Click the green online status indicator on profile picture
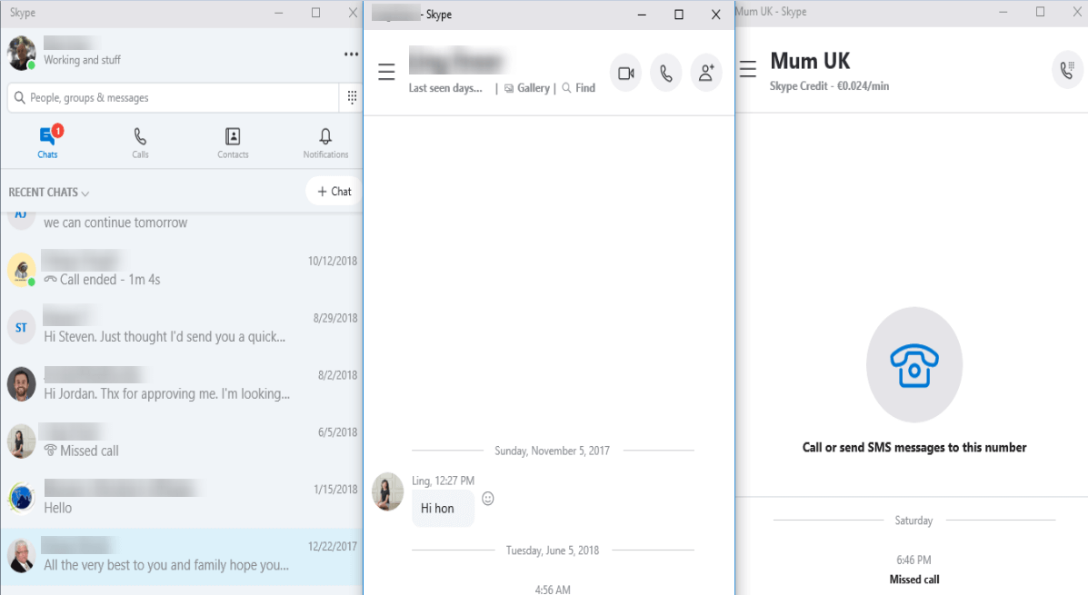 [30, 64]
